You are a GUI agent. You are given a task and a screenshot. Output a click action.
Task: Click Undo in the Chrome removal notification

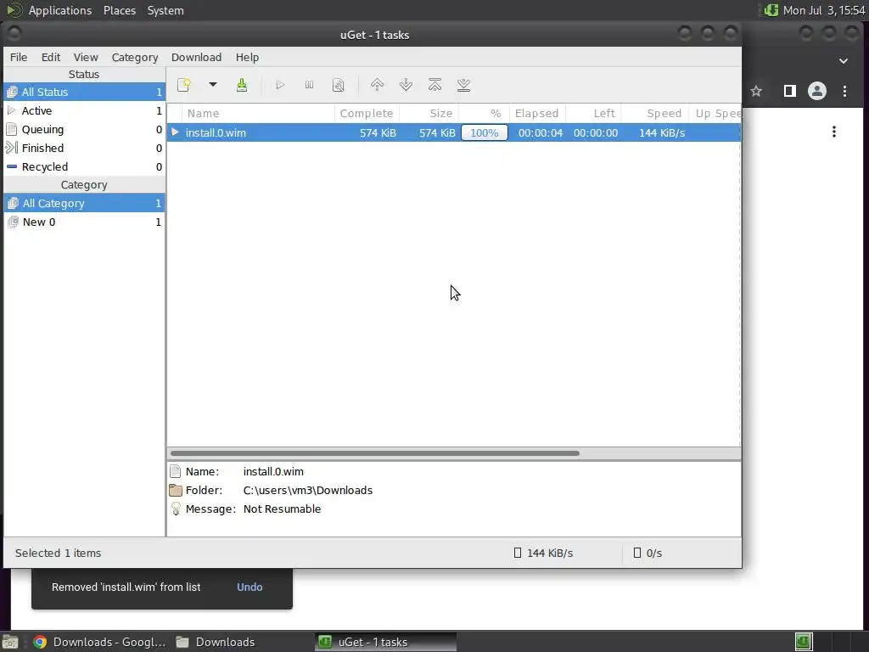tap(249, 587)
